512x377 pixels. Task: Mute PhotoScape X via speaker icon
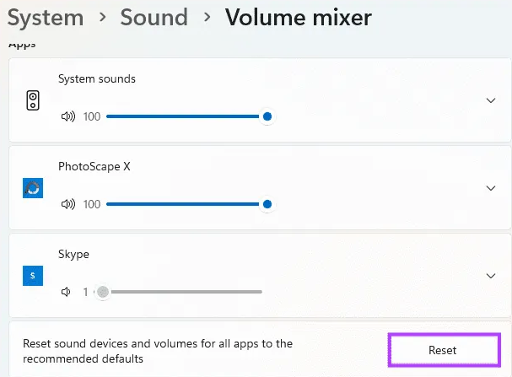point(68,204)
